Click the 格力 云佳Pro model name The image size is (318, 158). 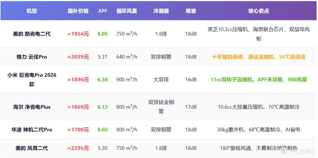(32, 57)
